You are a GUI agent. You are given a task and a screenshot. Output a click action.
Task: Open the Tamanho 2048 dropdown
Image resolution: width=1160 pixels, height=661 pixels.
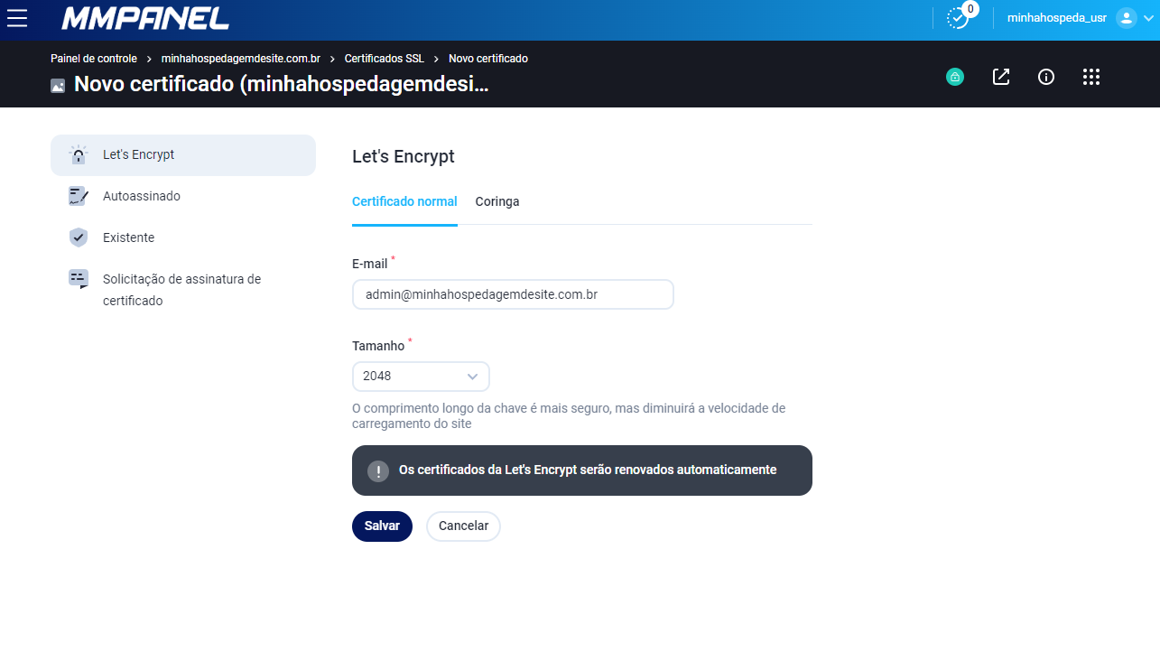[x=421, y=377]
